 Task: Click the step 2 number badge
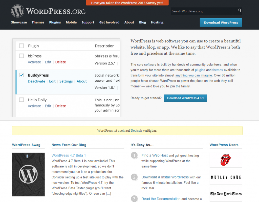point(134,177)
